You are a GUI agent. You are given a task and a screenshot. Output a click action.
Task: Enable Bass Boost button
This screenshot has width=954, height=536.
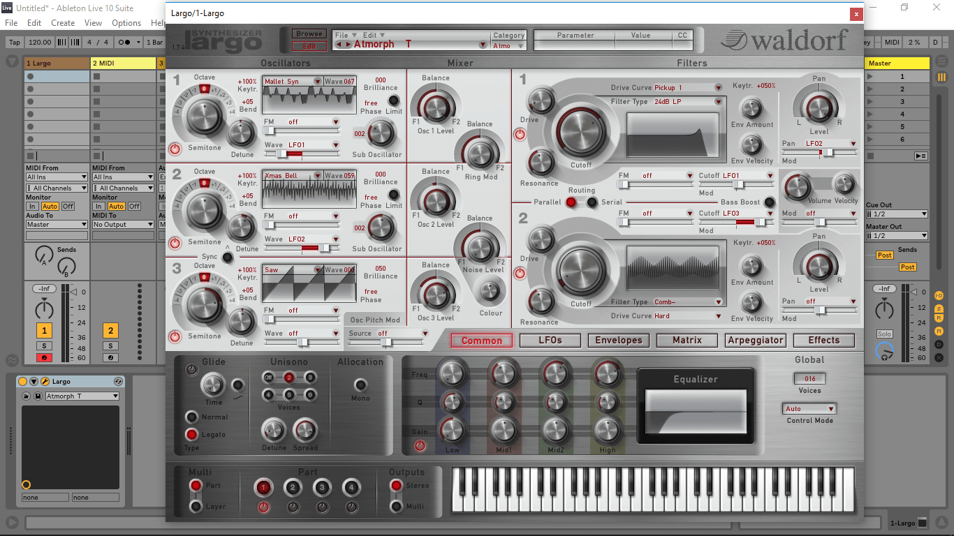770,202
